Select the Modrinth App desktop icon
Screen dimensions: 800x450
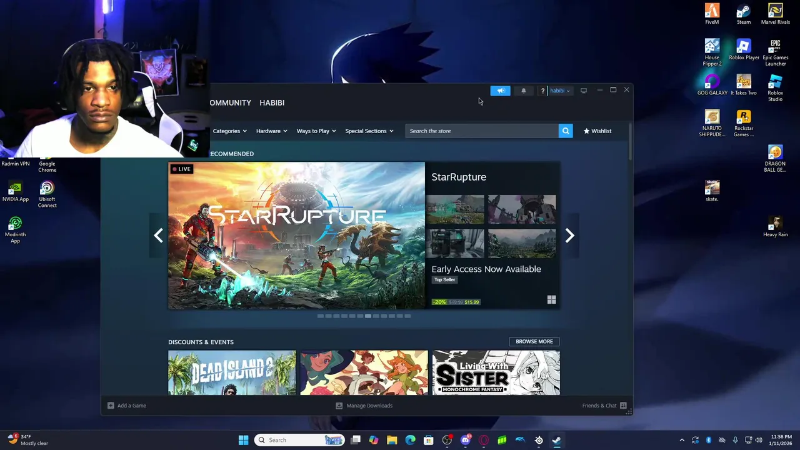click(16, 230)
